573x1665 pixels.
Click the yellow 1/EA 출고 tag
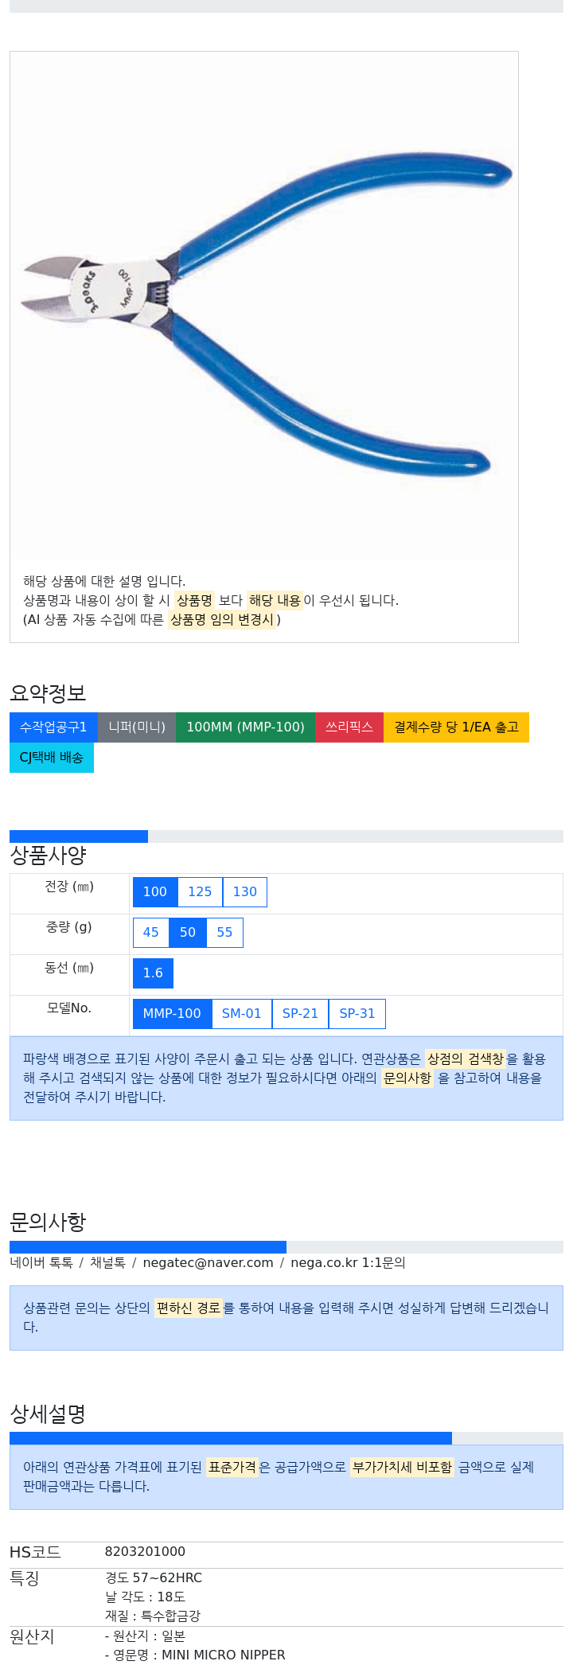(456, 727)
